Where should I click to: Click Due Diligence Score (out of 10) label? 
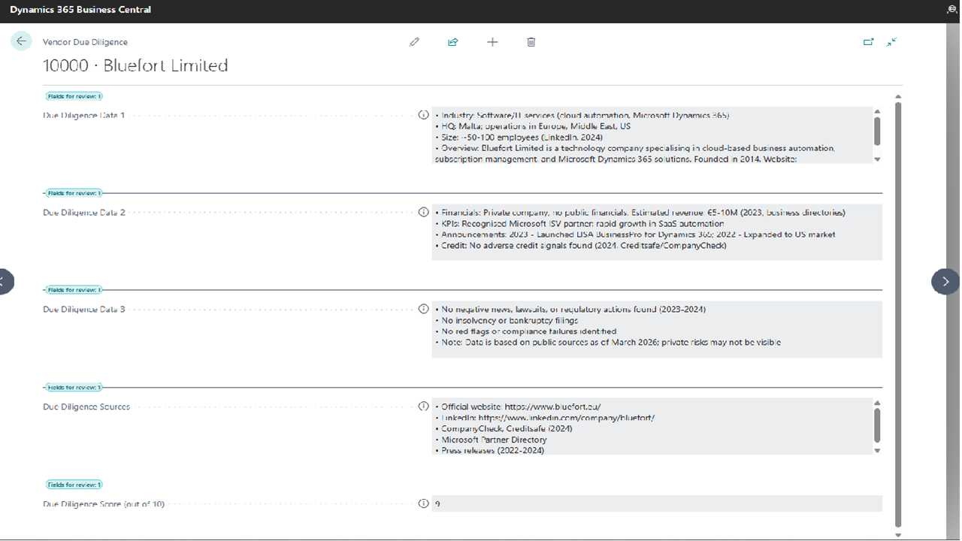[104, 503]
